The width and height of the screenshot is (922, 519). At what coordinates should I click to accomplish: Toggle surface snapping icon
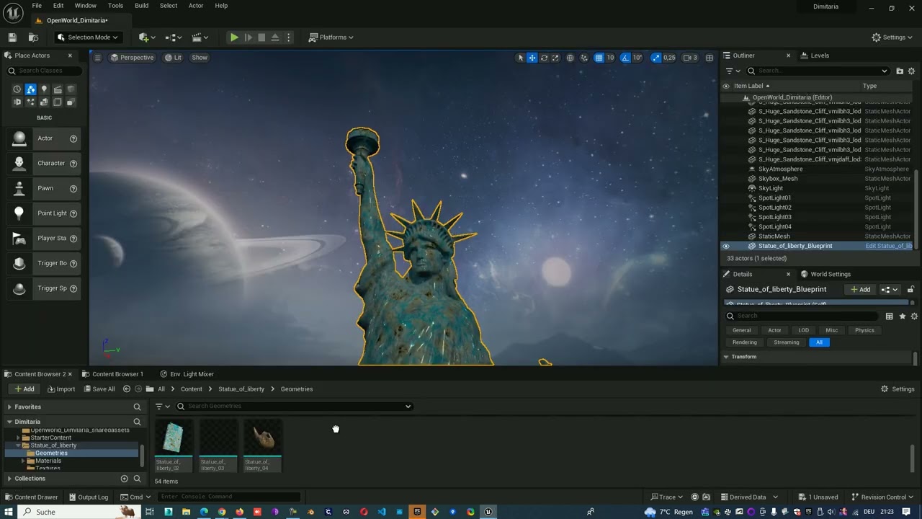pos(584,58)
